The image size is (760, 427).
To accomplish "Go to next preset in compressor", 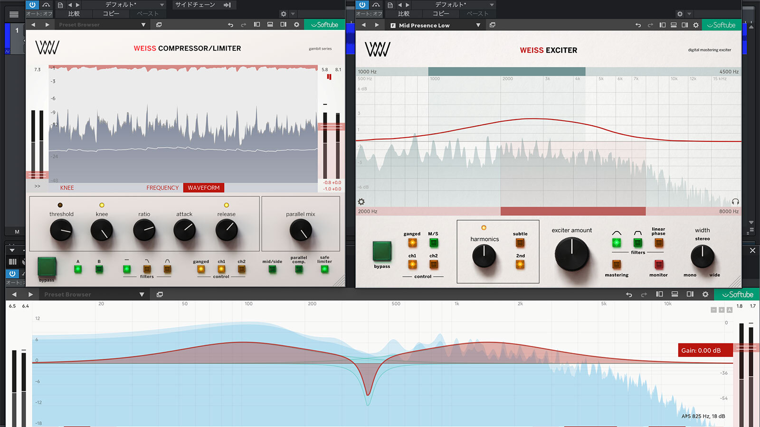I will point(47,25).
